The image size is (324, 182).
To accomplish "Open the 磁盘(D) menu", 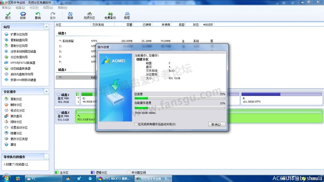I will coord(20,8).
